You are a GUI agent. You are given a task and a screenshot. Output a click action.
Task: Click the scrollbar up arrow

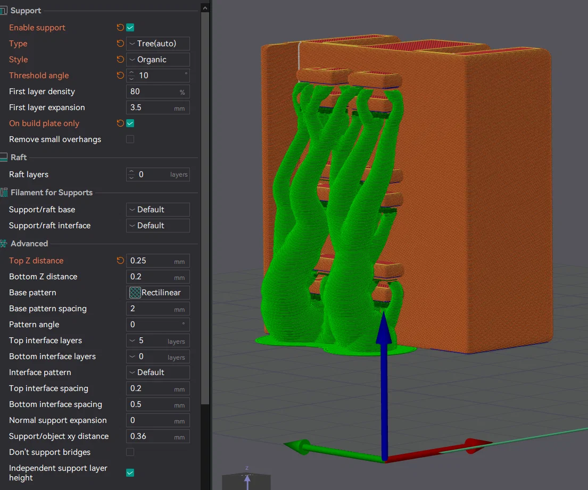pyautogui.click(x=205, y=7)
